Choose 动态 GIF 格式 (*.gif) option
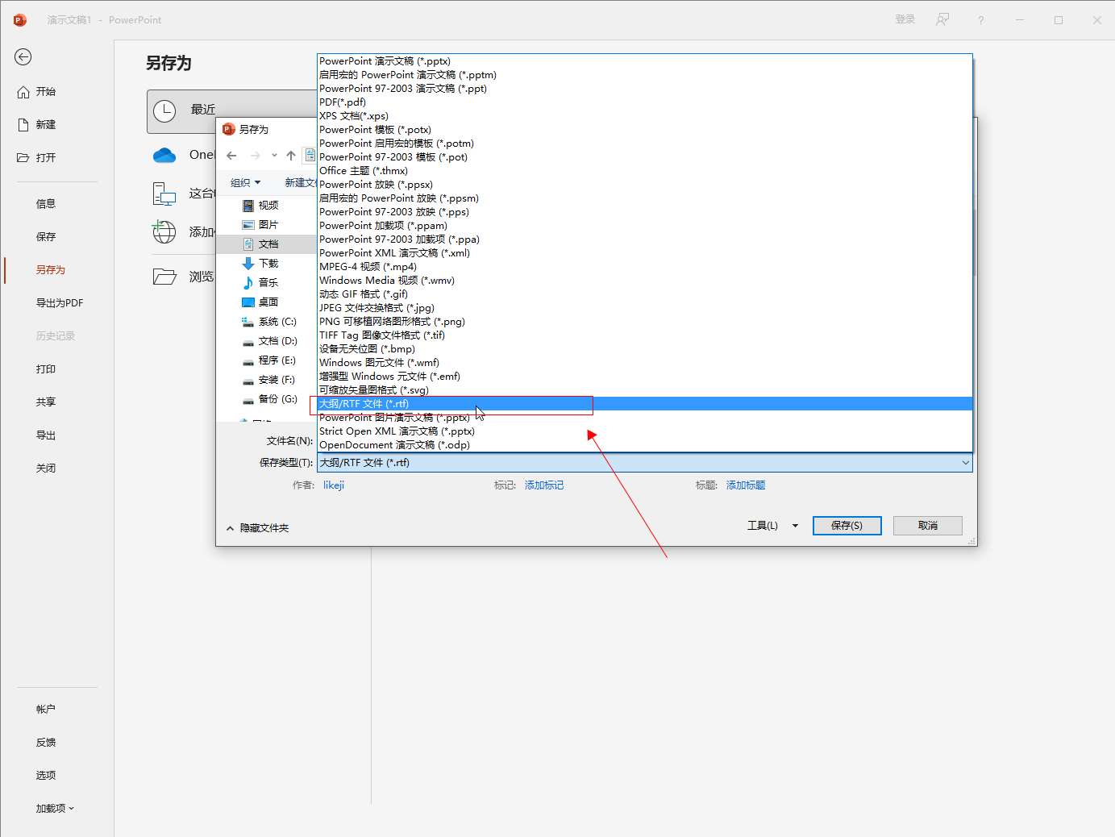The height and width of the screenshot is (837, 1115). click(645, 294)
